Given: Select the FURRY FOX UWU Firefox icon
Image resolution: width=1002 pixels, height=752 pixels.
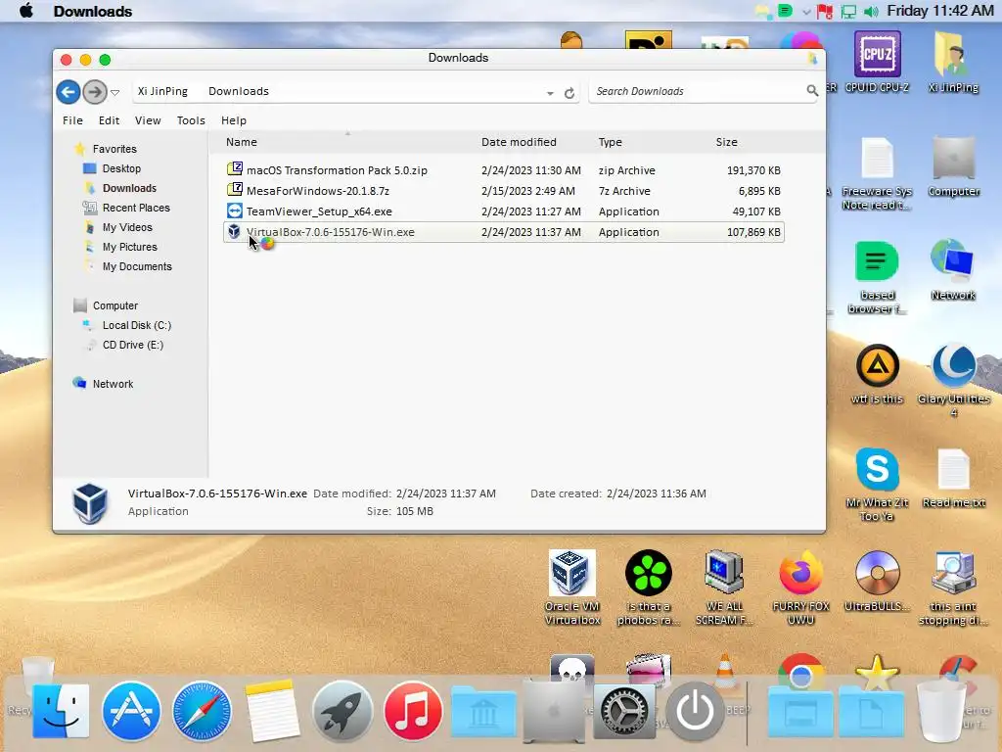Looking at the screenshot, I should coord(800,587).
